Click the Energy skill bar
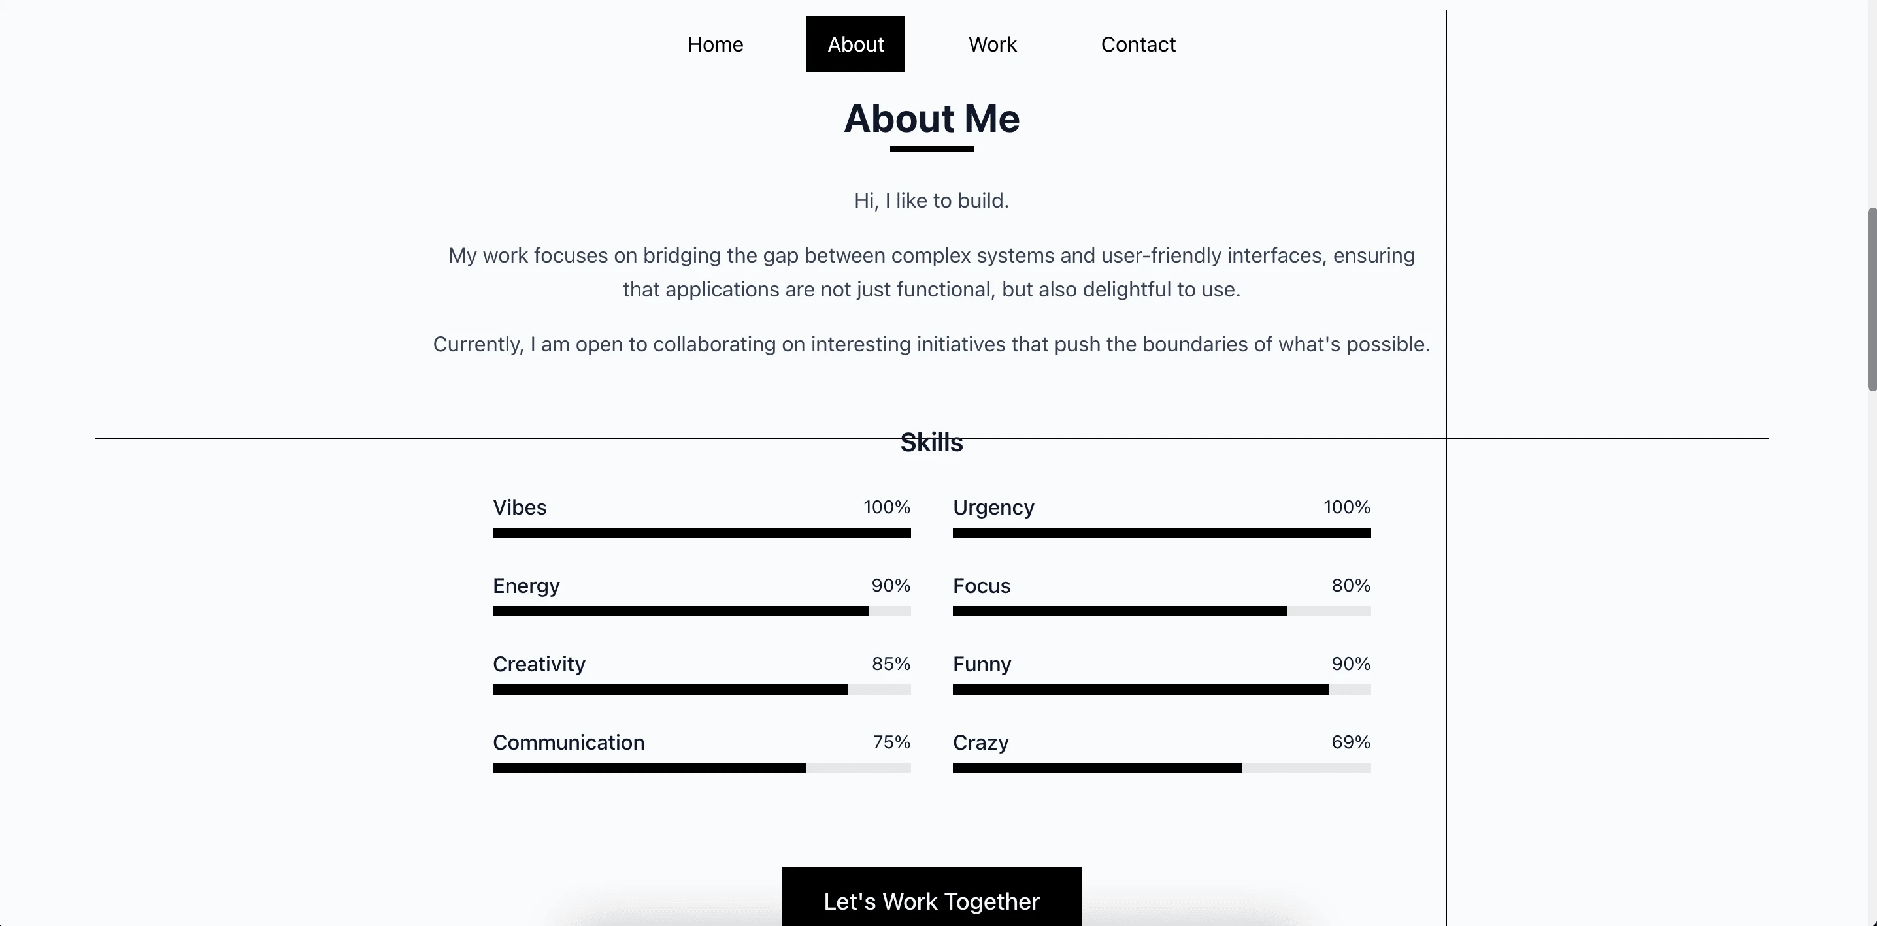Image resolution: width=1877 pixels, height=926 pixels. (x=701, y=611)
